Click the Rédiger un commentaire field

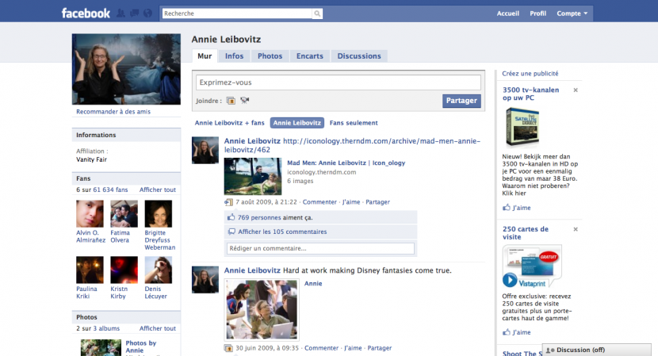pyautogui.click(x=320, y=248)
